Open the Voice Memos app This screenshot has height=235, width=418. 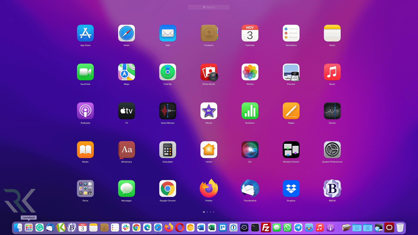pos(168,111)
